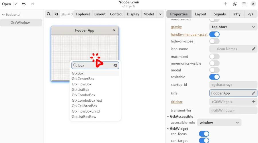Open the gravity top-start dropdown
Image resolution: width=258 pixels, height=143 pixels.
pos(233,27)
